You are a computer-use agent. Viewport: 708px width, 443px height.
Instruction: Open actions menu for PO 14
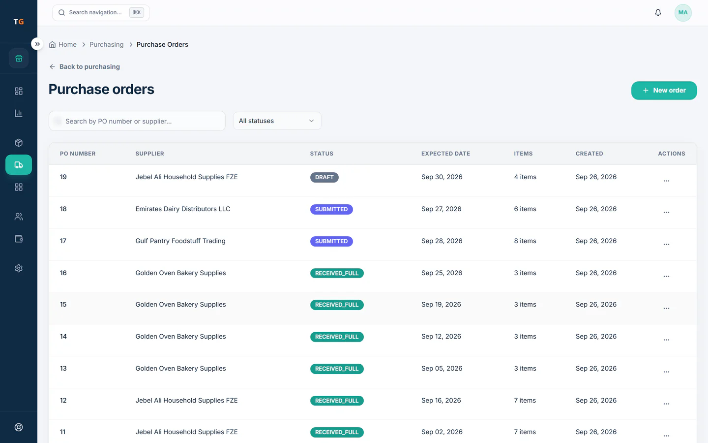[666, 340]
